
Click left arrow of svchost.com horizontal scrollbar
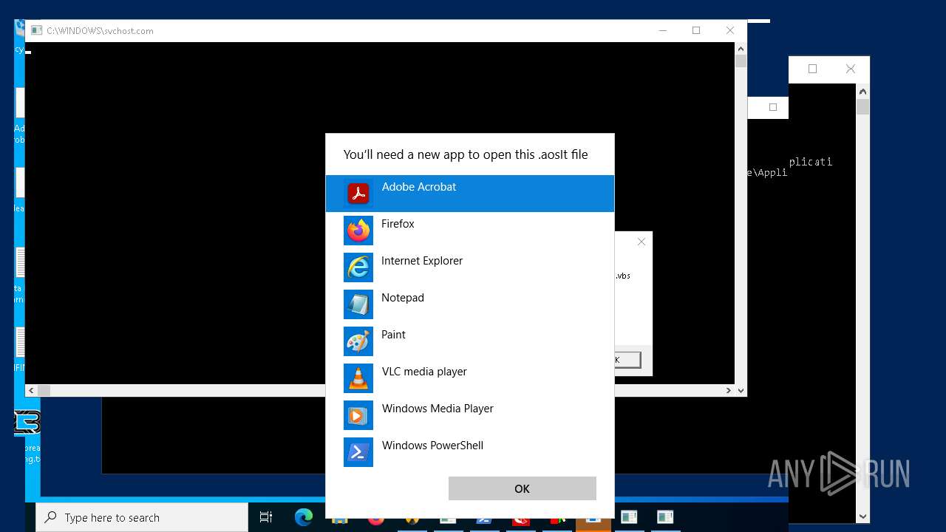(31, 390)
